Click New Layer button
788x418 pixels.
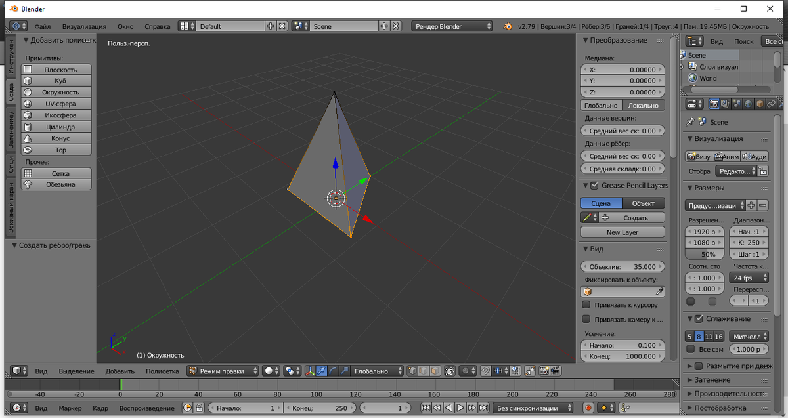(623, 232)
